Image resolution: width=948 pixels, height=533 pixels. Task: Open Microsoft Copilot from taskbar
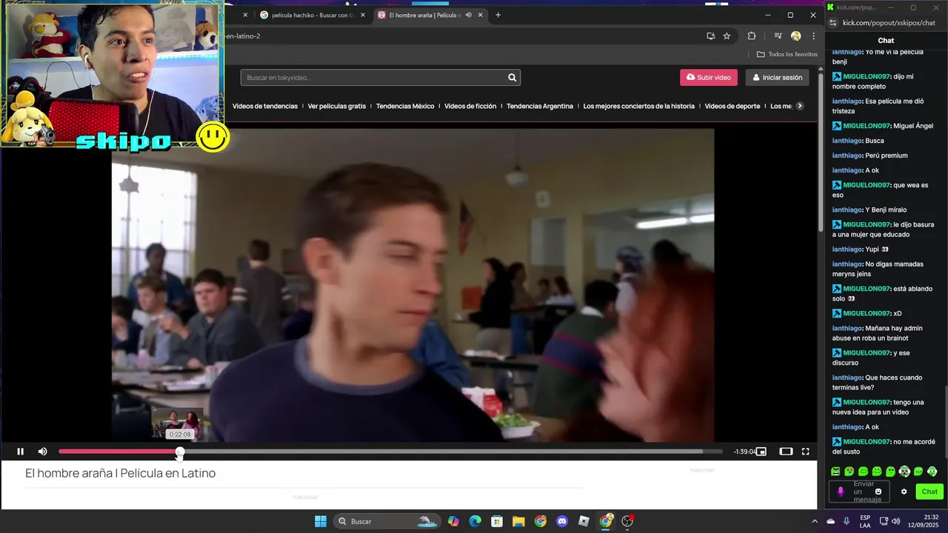(x=453, y=521)
